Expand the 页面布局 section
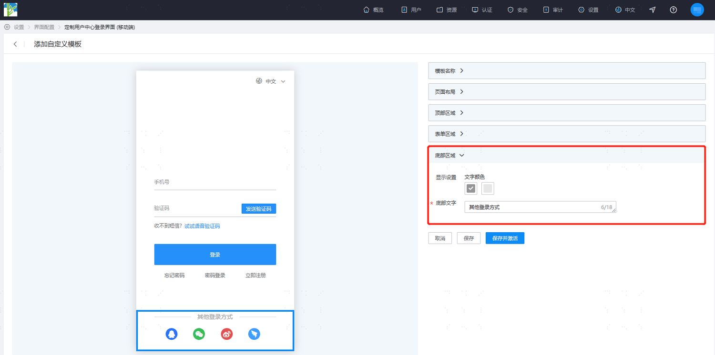This screenshot has height=355, width=715. (567, 91)
